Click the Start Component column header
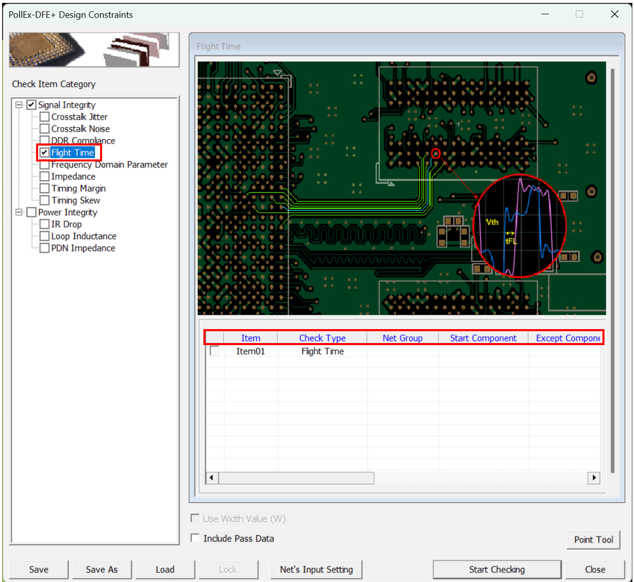The image size is (634, 582). point(483,338)
